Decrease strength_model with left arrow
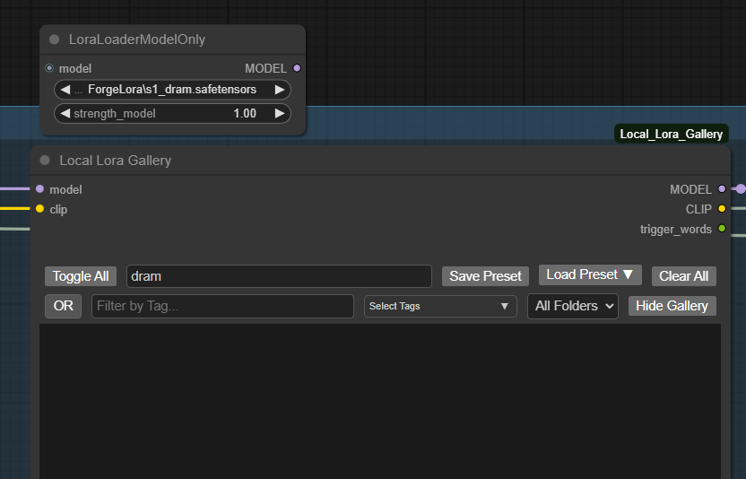This screenshot has height=479, width=746. [65, 113]
